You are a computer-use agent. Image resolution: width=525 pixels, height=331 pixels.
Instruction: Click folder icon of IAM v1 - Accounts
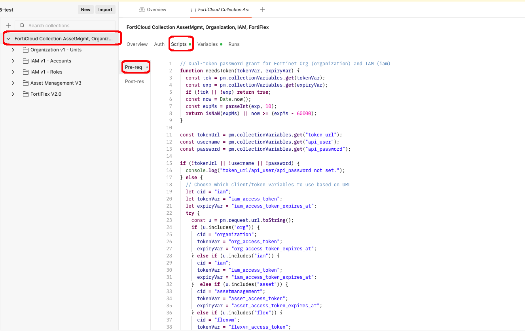(x=26, y=61)
